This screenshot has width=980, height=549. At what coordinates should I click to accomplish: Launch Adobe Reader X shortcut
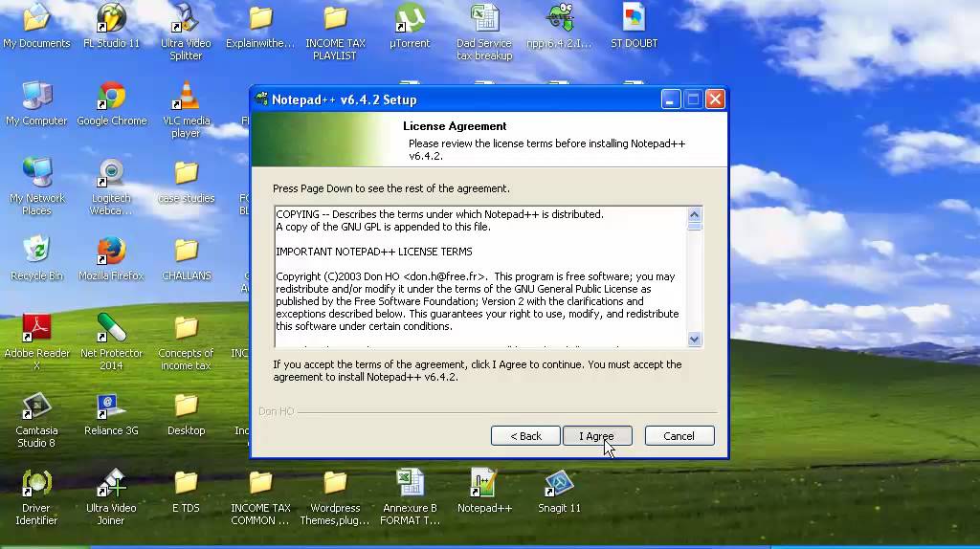[x=36, y=341]
